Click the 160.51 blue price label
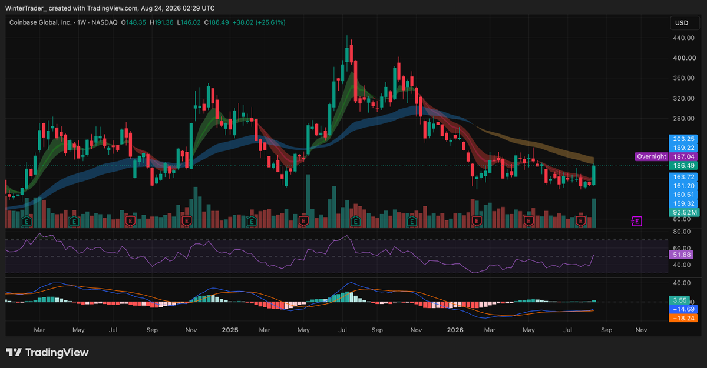This screenshot has width=707, height=368. coord(683,194)
